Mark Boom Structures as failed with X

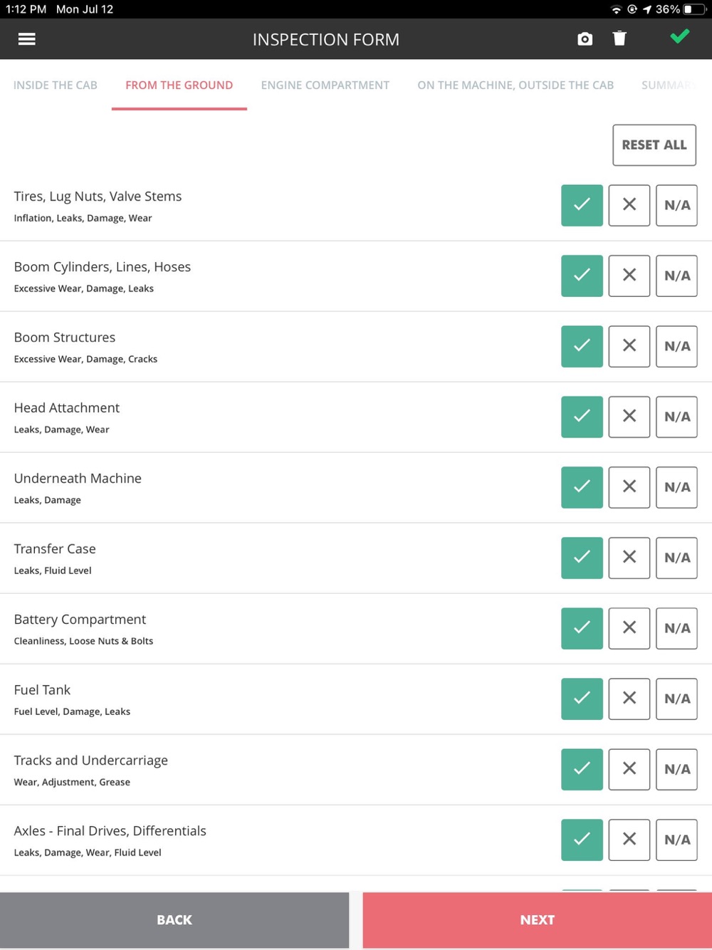[629, 346]
